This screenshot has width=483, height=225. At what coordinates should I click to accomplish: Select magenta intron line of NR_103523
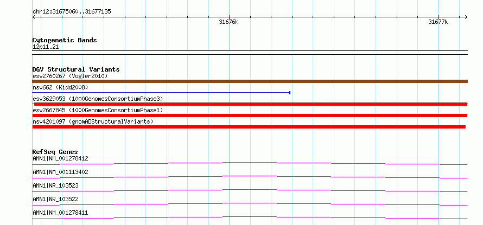[x=250, y=190]
